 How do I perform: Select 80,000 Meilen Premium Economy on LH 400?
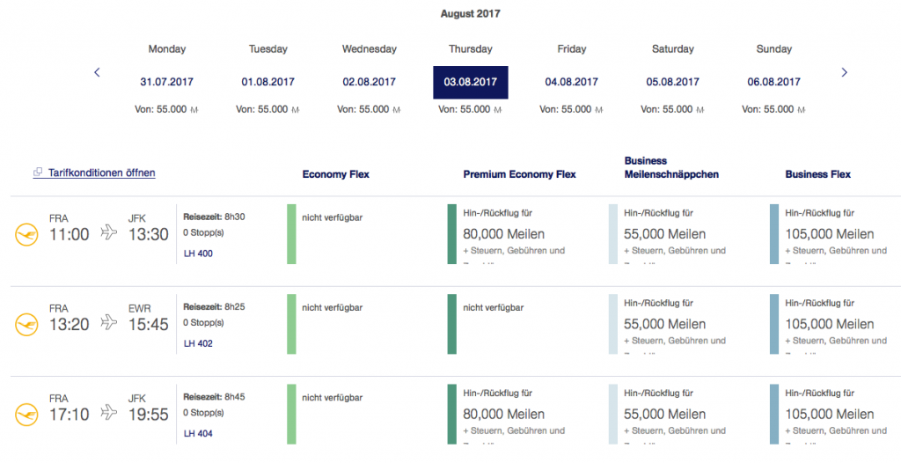(x=504, y=234)
